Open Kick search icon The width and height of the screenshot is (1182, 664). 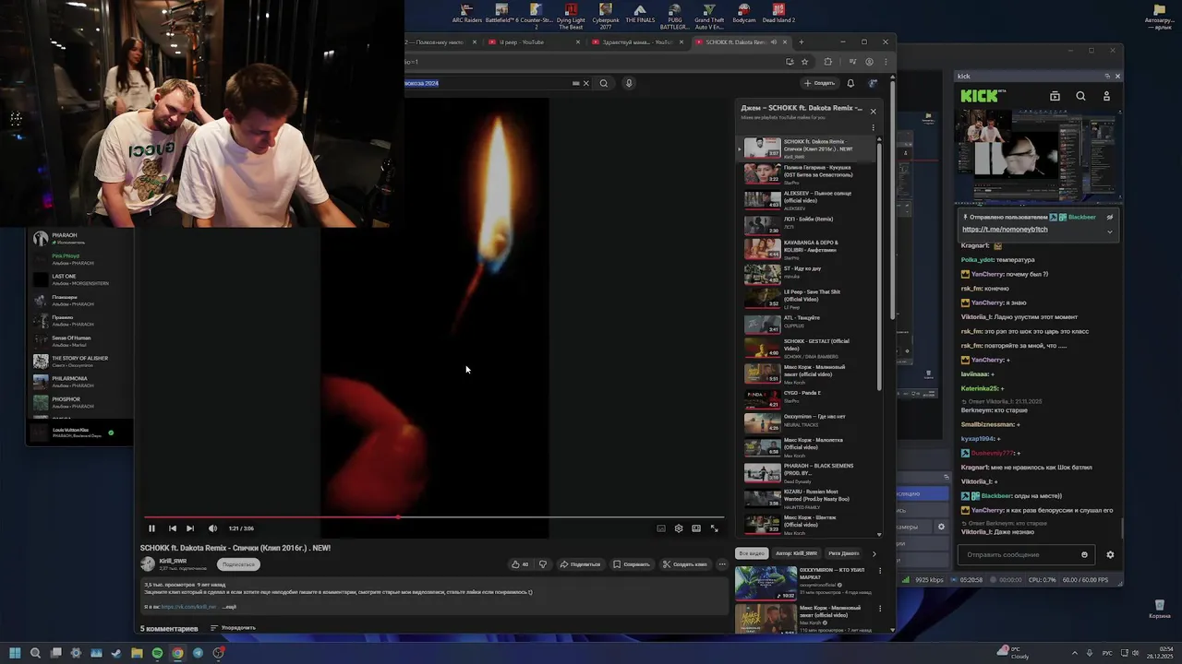(x=1080, y=96)
